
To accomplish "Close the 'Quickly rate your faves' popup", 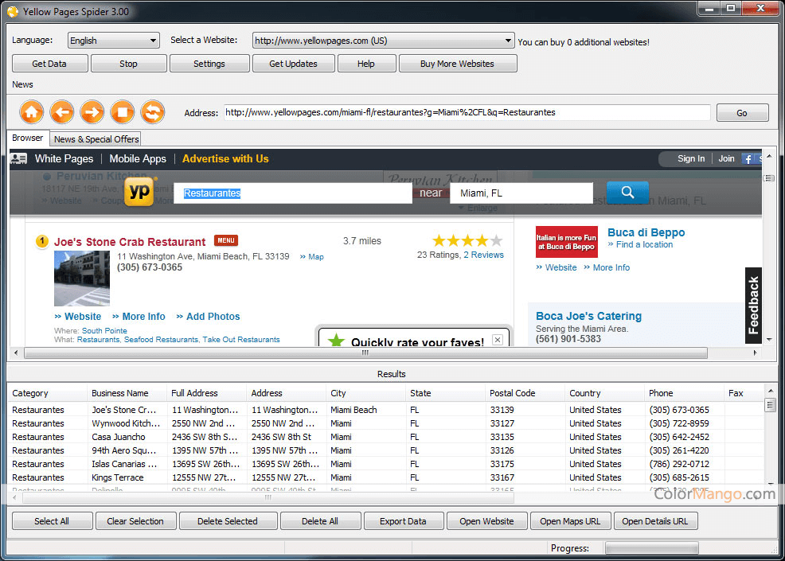I will 497,340.
